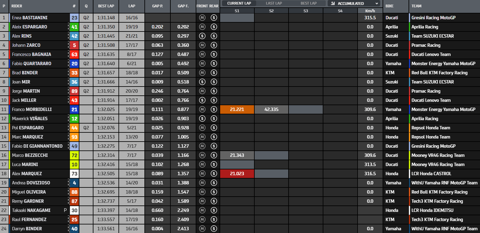Viewport: 480px width, 233px height.
Task: Click Zarco's checkered finish flag marker
Action: click(x=69, y=45)
